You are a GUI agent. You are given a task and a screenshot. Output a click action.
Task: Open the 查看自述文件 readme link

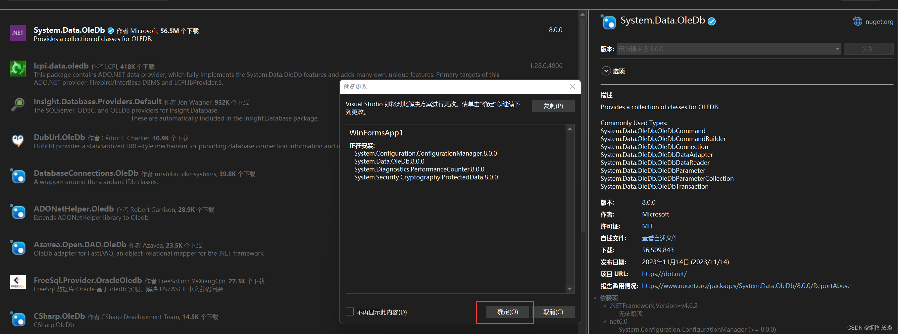click(660, 238)
